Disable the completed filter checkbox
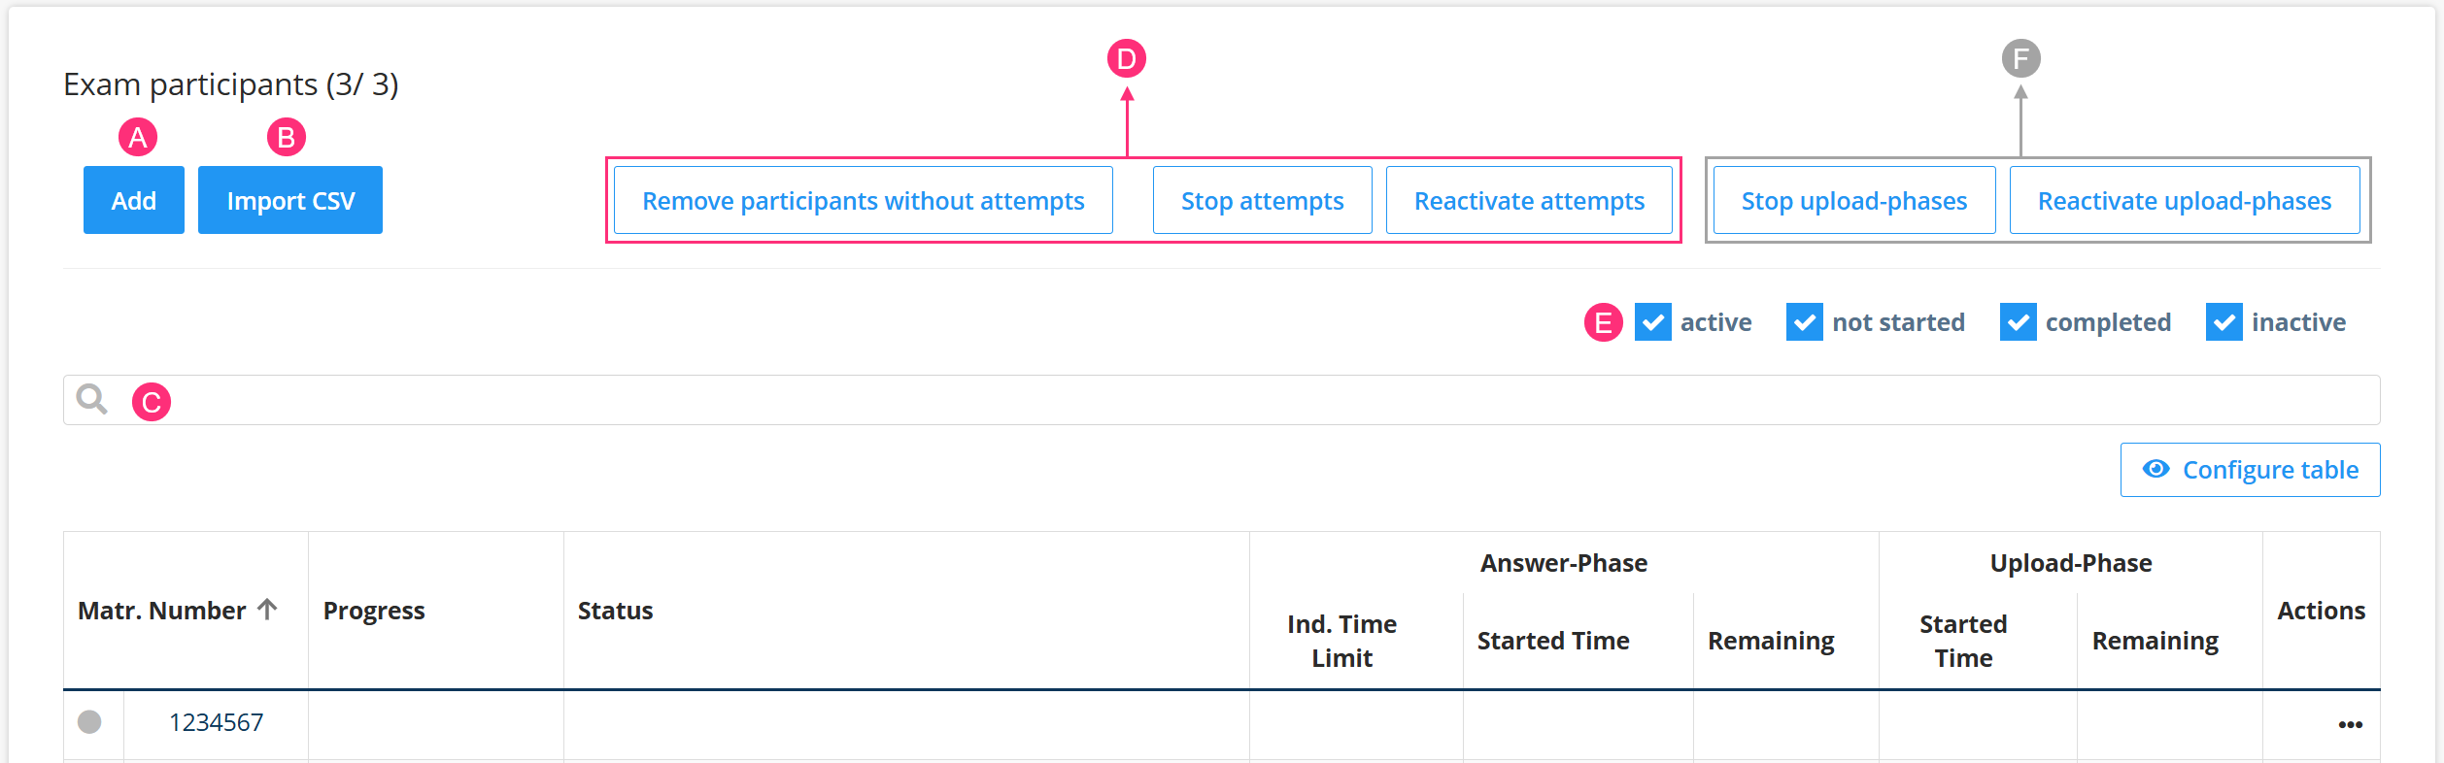Screen dimensions: 2444x763 [2018, 322]
